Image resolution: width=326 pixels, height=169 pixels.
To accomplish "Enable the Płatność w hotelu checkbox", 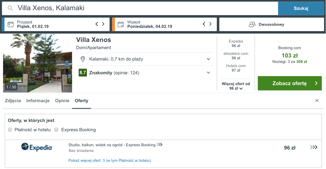I will 10,130.
